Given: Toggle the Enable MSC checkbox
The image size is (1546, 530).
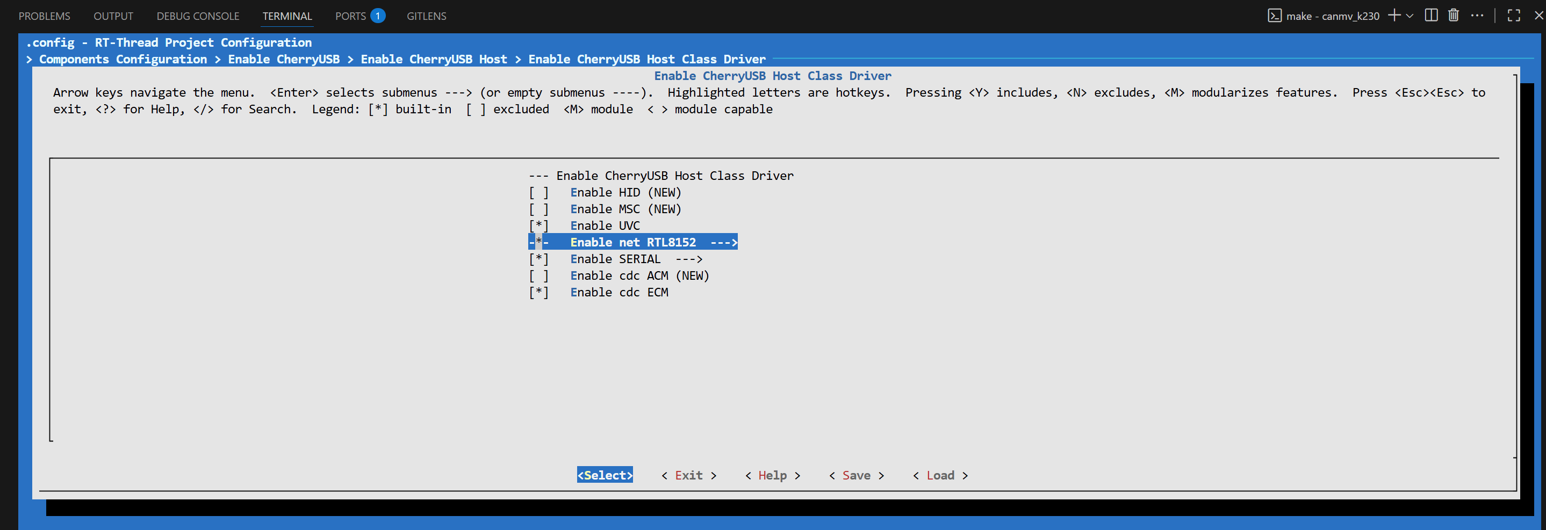Looking at the screenshot, I should click(x=538, y=209).
